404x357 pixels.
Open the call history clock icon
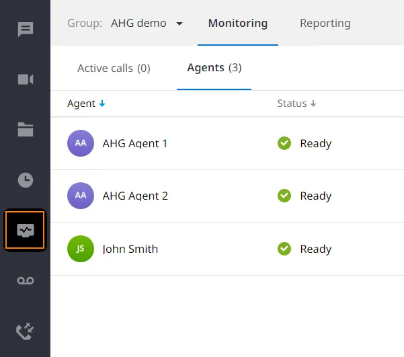coord(26,180)
